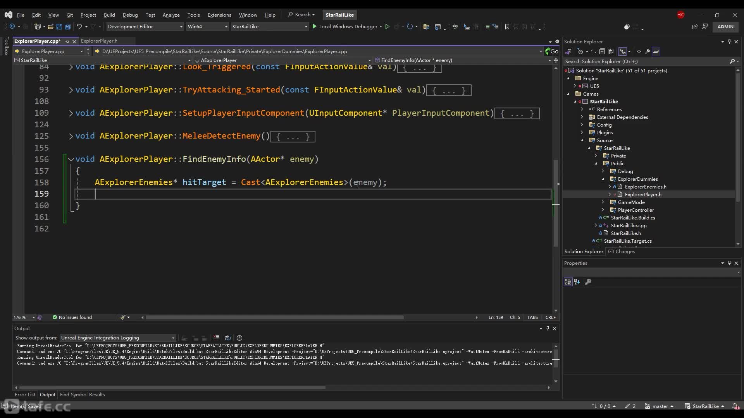The height and width of the screenshot is (418, 744).
Task: Click the GitHub Copilot status icon
Action: click(627, 27)
